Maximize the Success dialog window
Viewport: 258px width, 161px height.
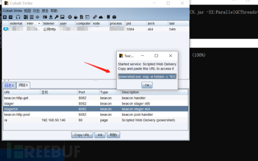[156, 56]
